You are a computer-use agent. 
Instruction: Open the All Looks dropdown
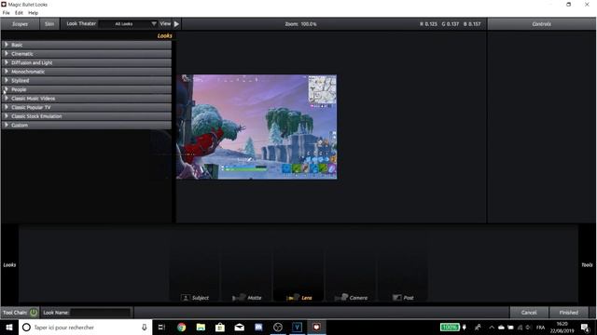[128, 24]
